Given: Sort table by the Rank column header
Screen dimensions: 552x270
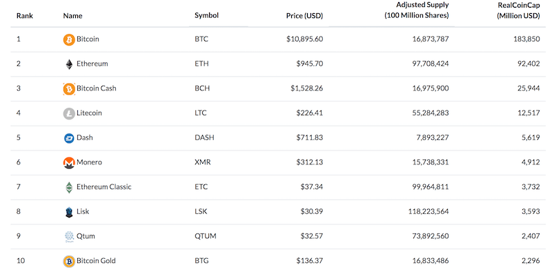Looking at the screenshot, I should click(25, 16).
